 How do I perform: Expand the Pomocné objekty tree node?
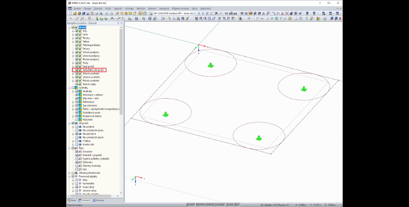coord(69,176)
